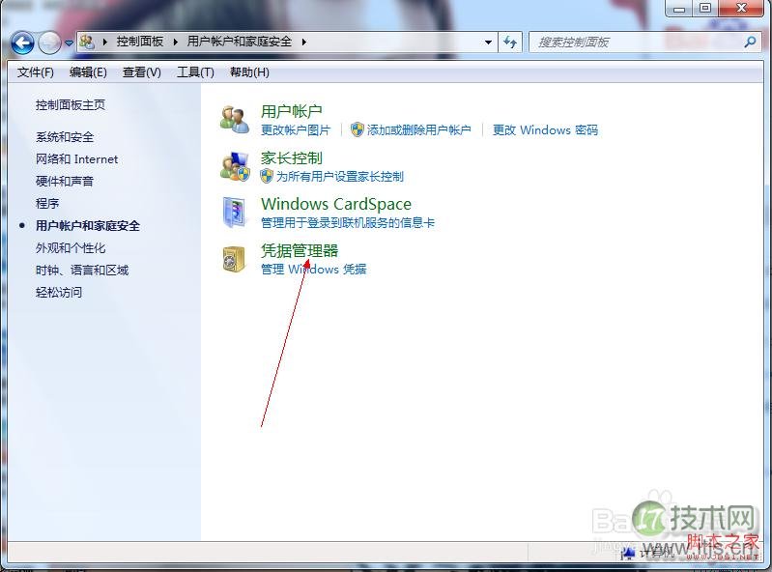The width and height of the screenshot is (772, 572).
Task: Open the address bar history dropdown
Action: pyautogui.click(x=488, y=43)
